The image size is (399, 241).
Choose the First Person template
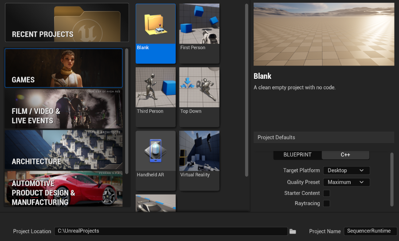pos(199,33)
